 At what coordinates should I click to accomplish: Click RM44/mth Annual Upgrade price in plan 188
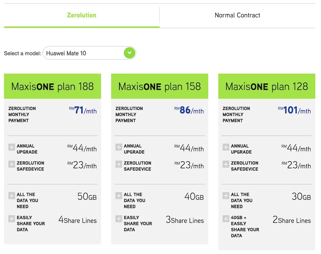coord(82,148)
